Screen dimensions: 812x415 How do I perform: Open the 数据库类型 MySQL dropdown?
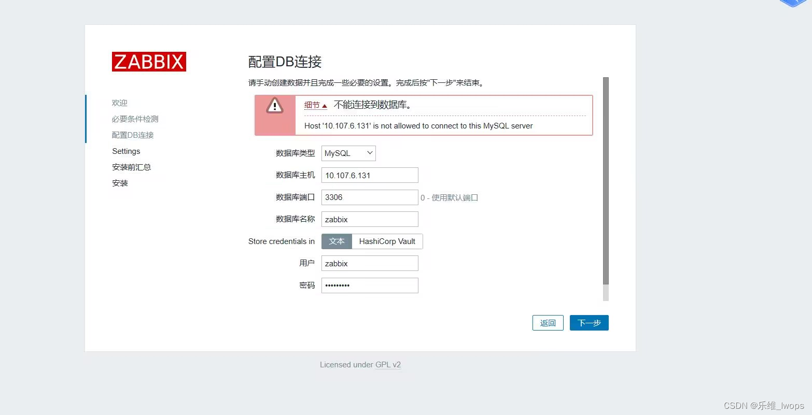point(348,153)
